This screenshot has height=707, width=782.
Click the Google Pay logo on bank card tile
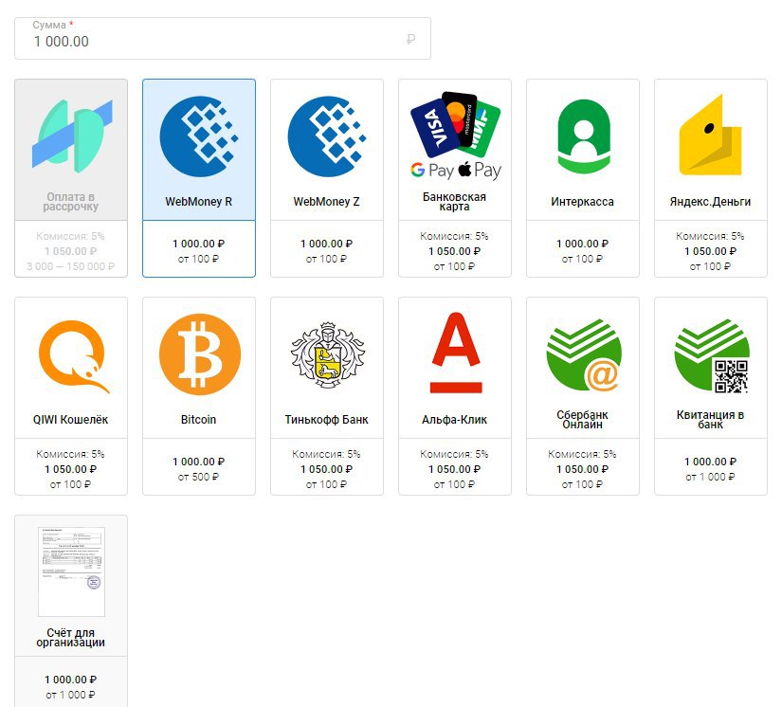pyautogui.click(x=432, y=171)
